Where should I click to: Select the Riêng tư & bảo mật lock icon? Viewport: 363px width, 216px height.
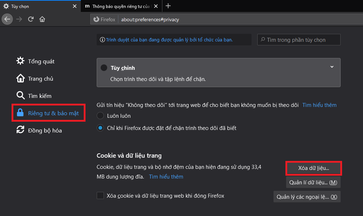pyautogui.click(x=20, y=113)
